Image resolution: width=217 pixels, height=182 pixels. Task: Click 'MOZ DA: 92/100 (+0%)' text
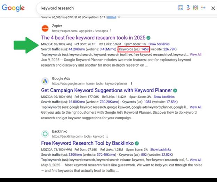(56, 97)
